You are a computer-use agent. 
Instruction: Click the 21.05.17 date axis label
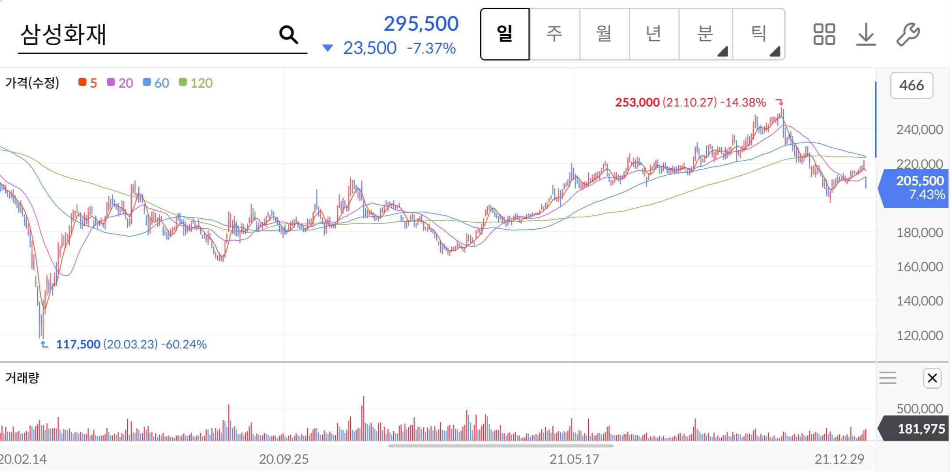coord(574,459)
